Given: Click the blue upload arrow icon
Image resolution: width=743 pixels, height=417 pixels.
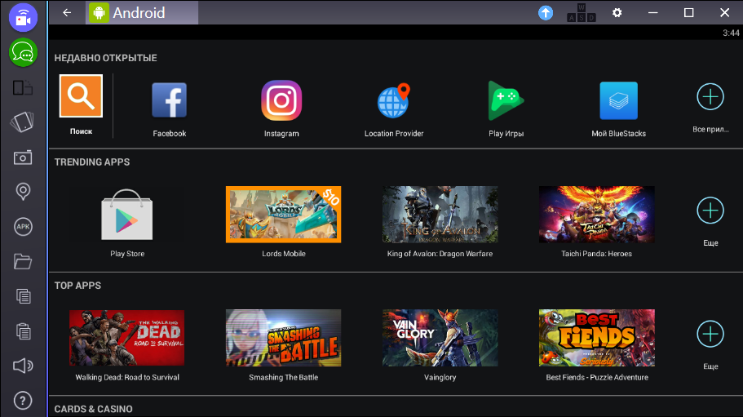Looking at the screenshot, I should click(x=546, y=13).
